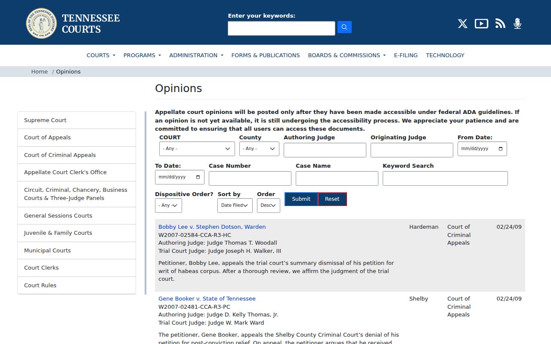Expand the County dropdown

(259, 149)
